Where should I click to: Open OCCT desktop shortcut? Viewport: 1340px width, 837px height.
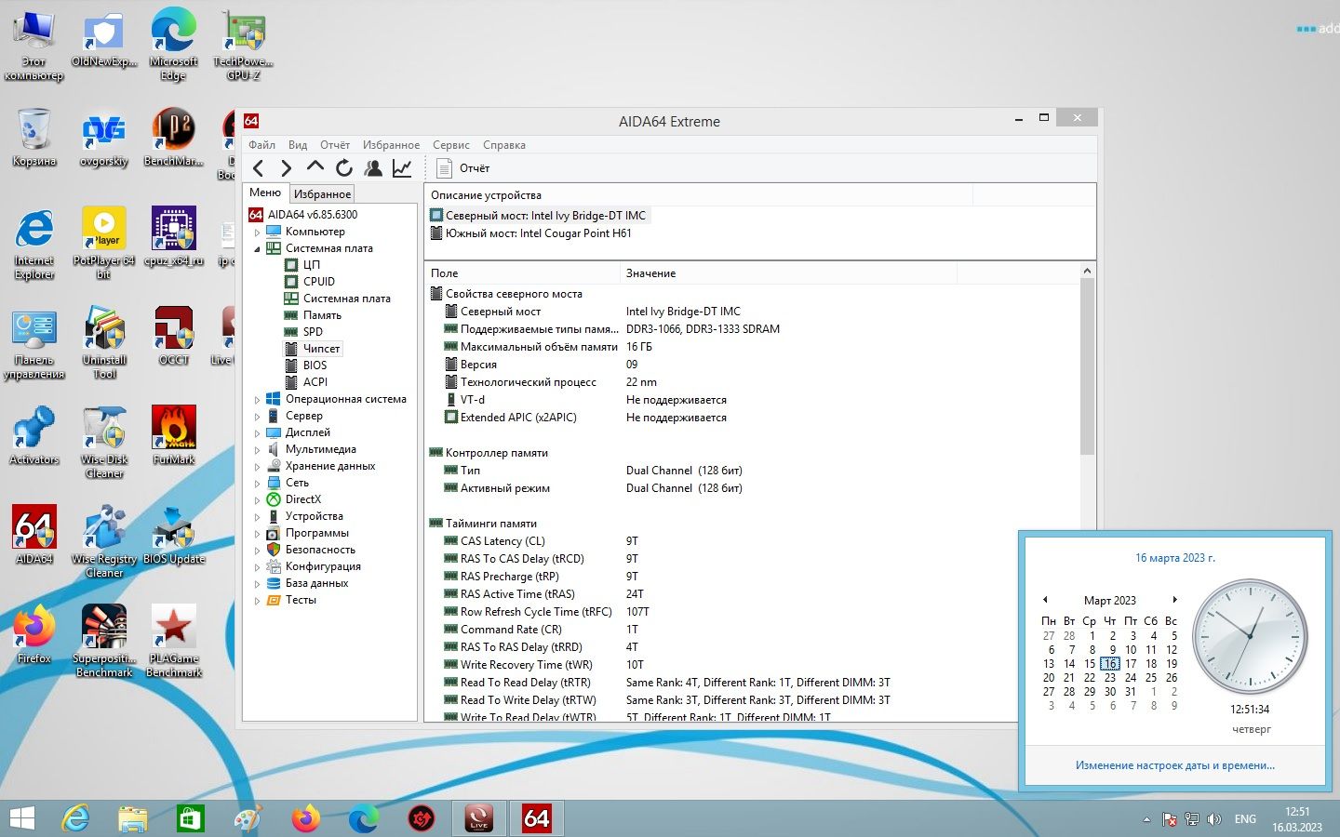(174, 336)
